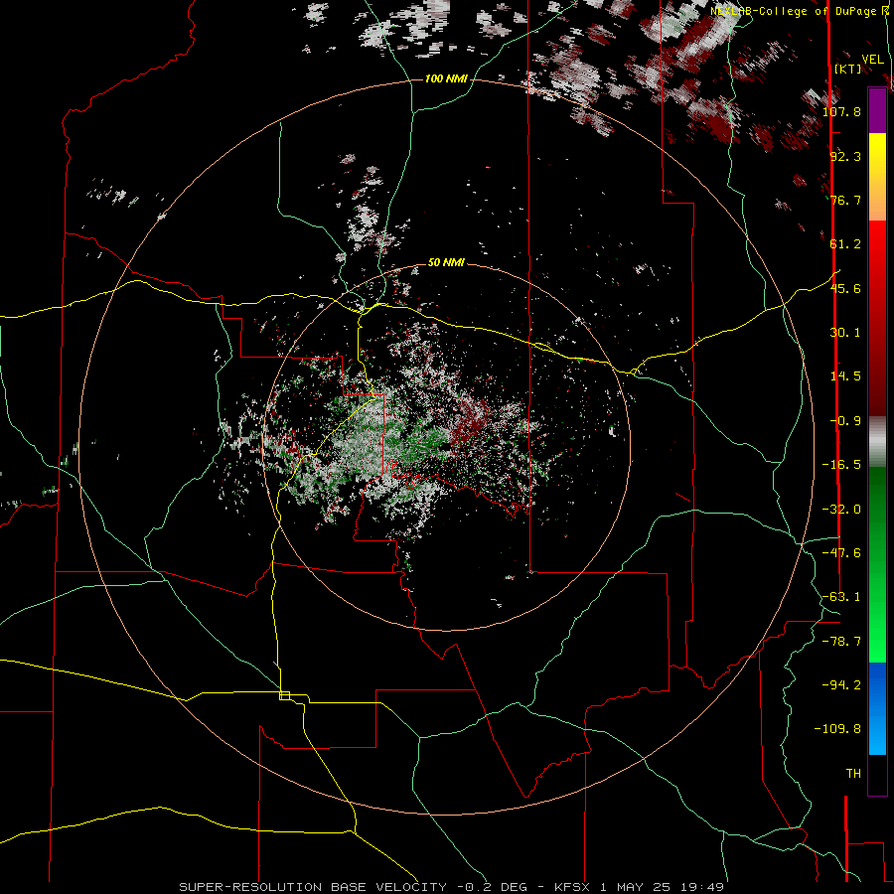Screen dimensions: 894x894
Task: Click the 100 NMI range ring label
Action: click(446, 78)
